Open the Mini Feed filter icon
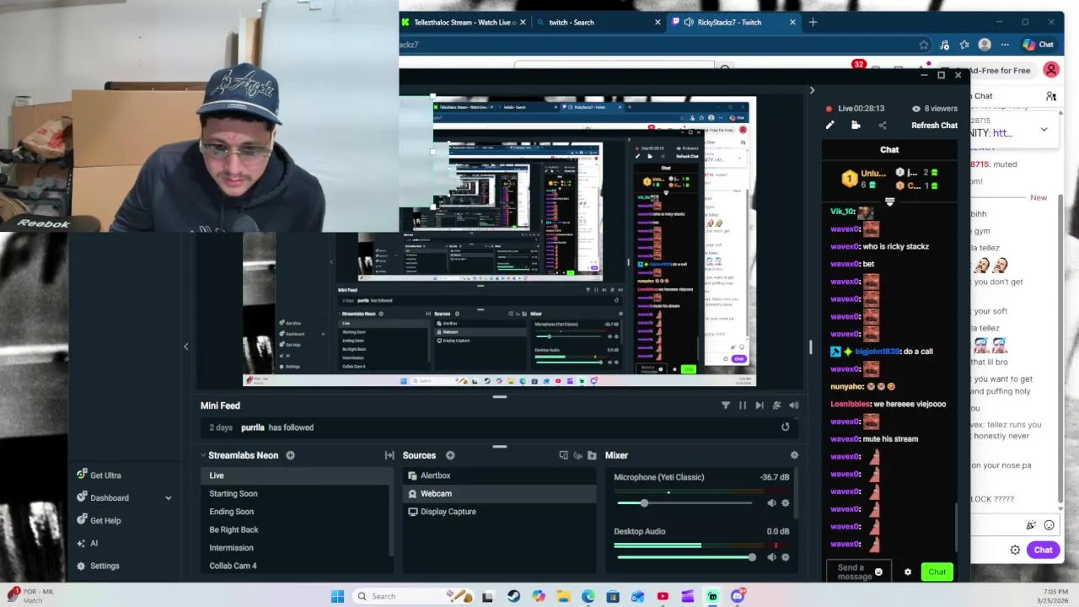 [725, 406]
